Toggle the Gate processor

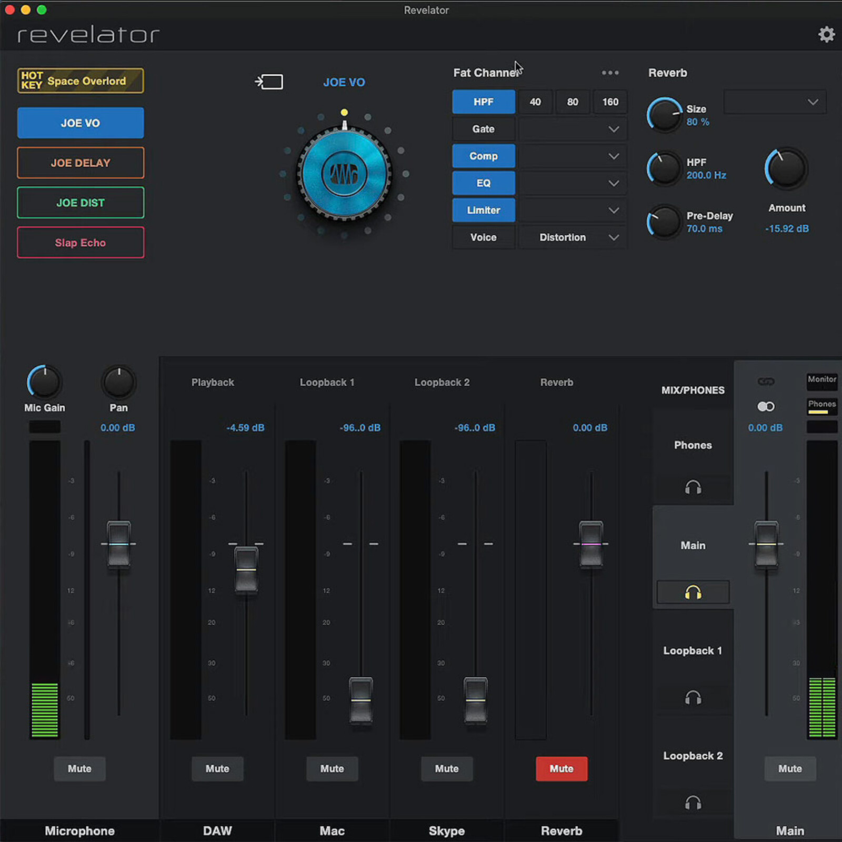click(483, 129)
